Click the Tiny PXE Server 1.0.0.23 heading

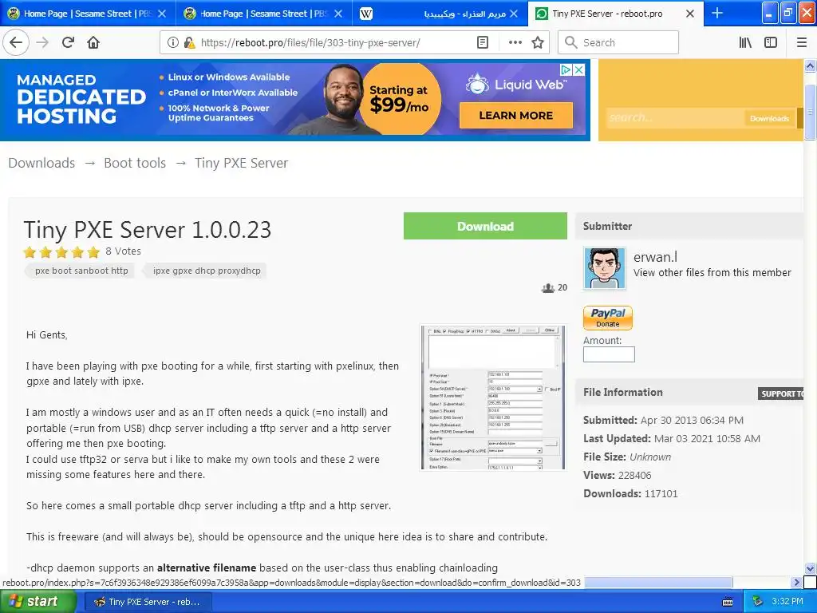[148, 230]
